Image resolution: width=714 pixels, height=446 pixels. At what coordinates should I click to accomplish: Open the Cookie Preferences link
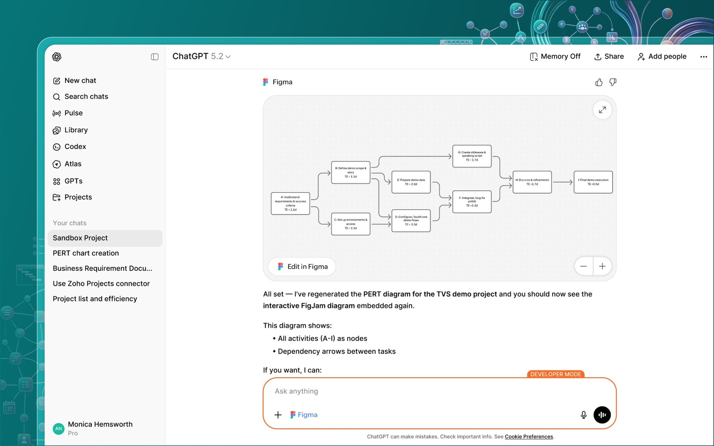point(528,436)
